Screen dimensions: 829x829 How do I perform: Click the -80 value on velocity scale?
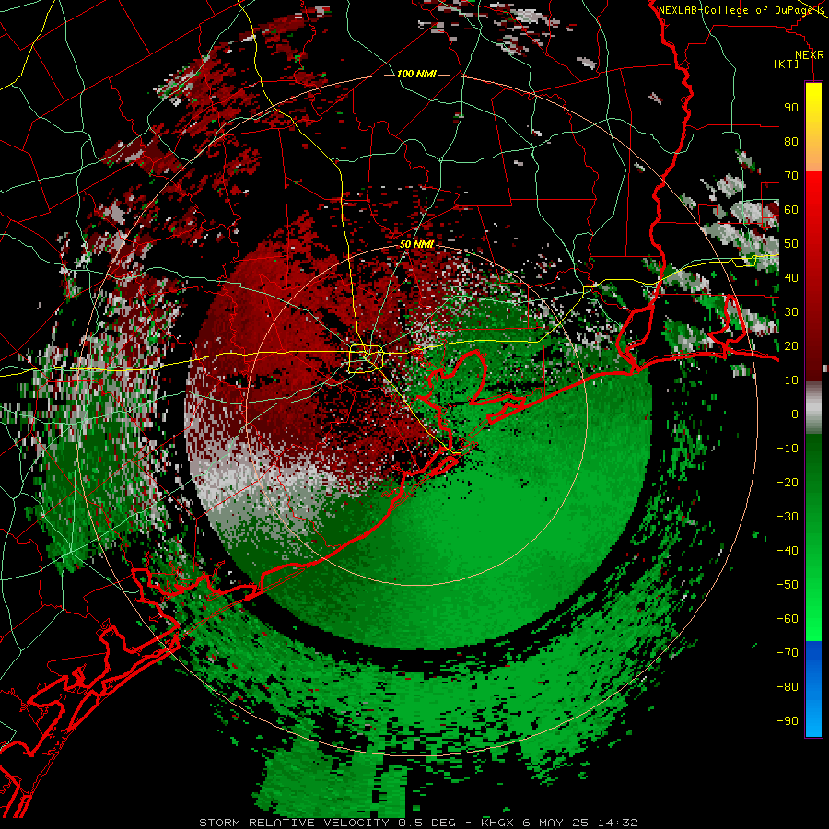pos(788,687)
